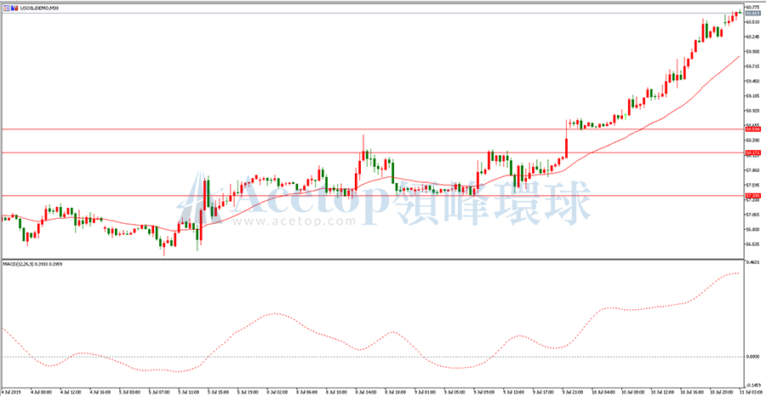Click the '10 Jul 20:00' time axis label
766x396 pixels.
(720, 392)
